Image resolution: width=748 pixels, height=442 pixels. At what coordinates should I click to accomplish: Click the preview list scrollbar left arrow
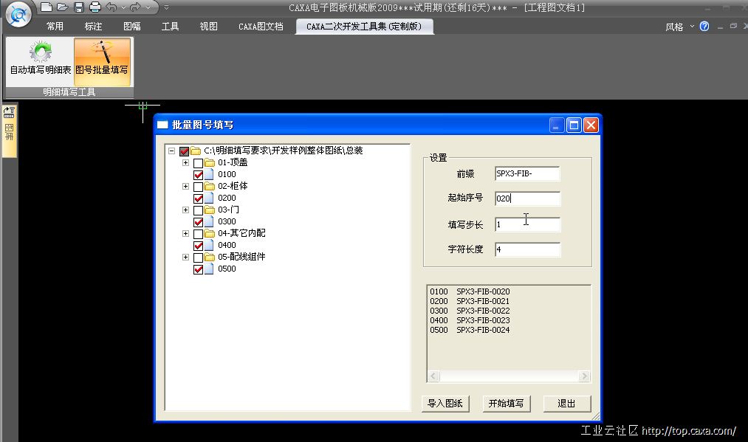click(433, 376)
